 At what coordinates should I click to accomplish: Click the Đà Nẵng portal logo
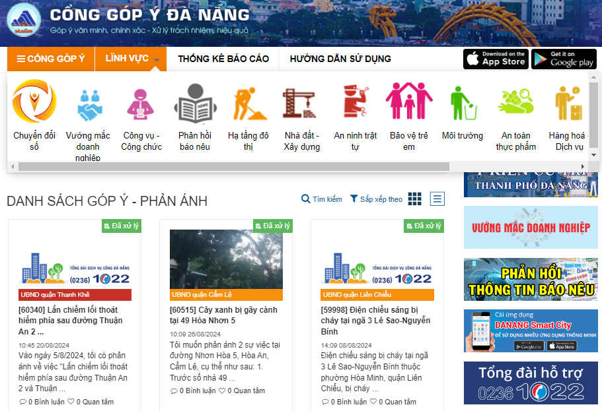pos(24,20)
